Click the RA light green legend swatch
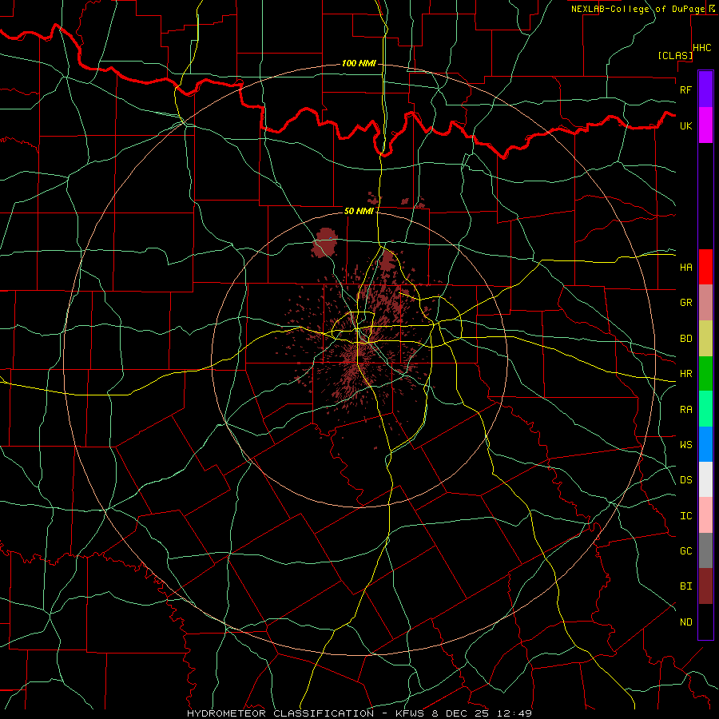The width and height of the screenshot is (719, 719). [705, 409]
